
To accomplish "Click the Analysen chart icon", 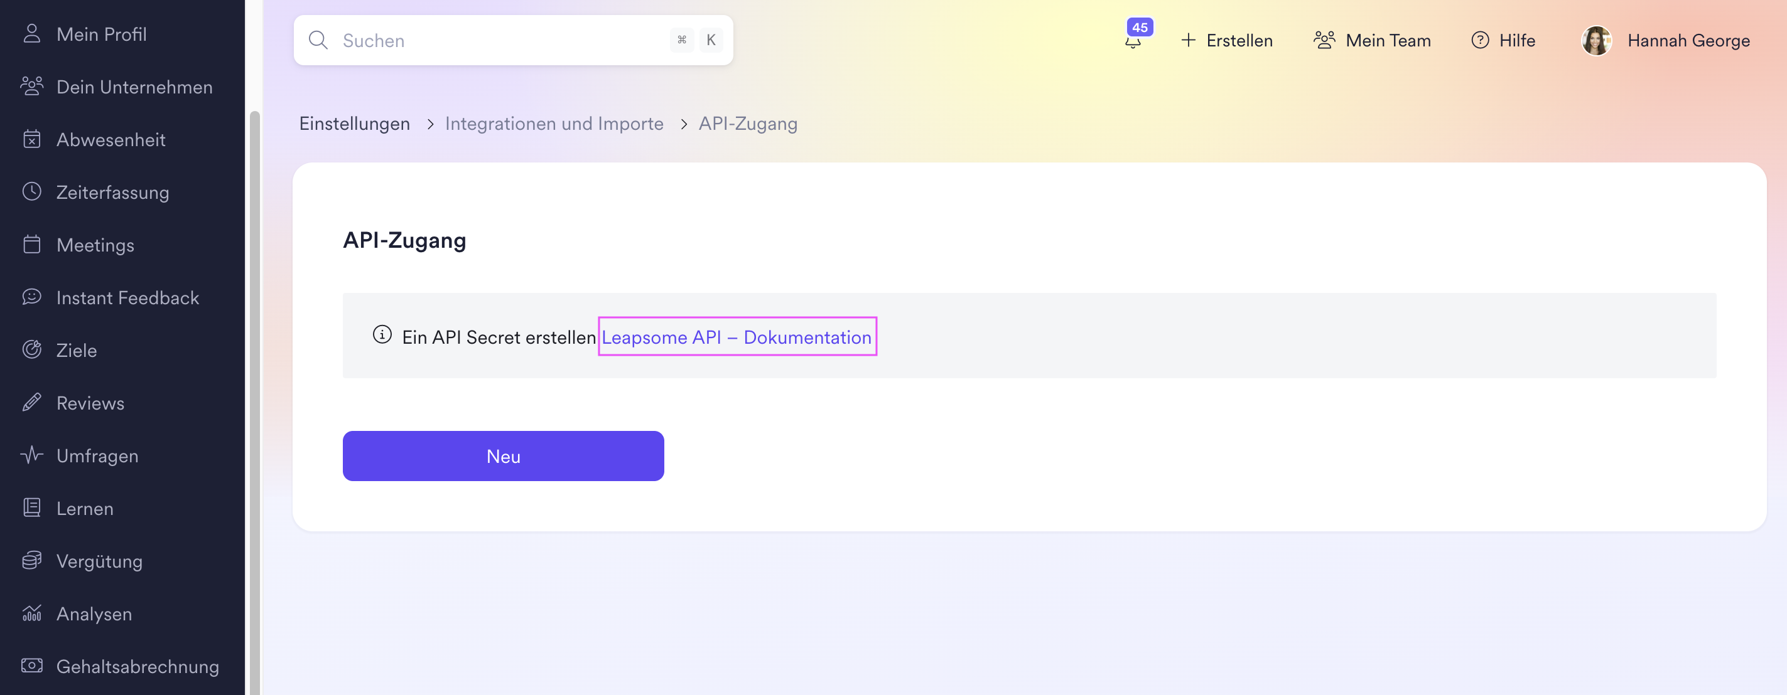I will [32, 613].
